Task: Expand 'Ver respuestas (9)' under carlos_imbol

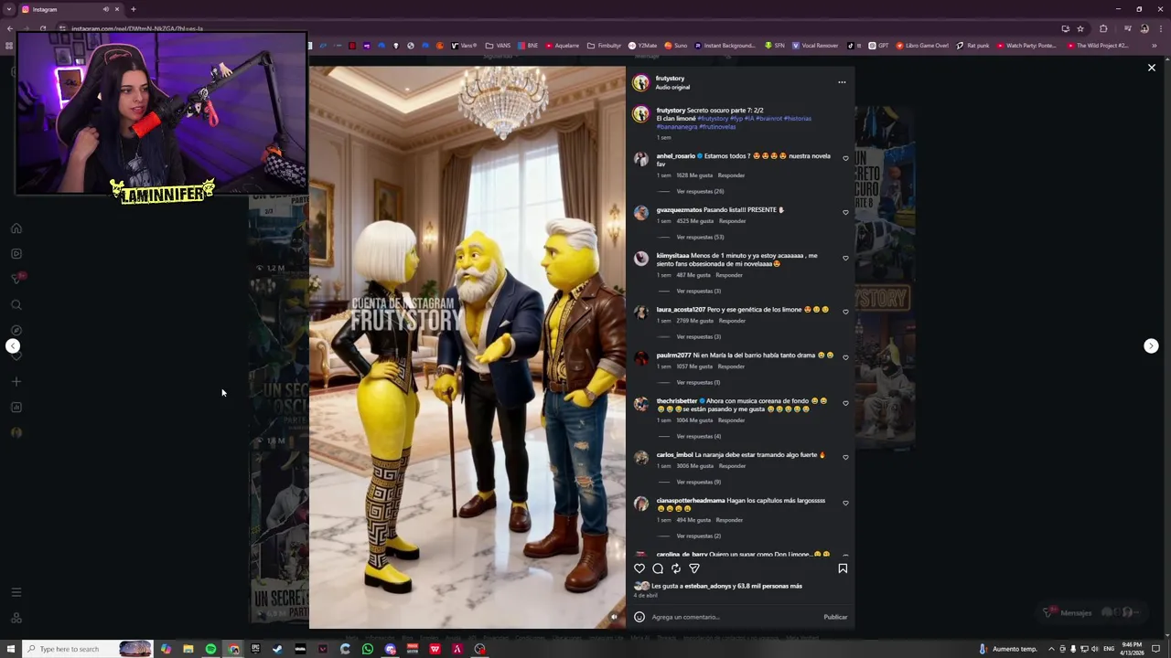Action: 698,483
